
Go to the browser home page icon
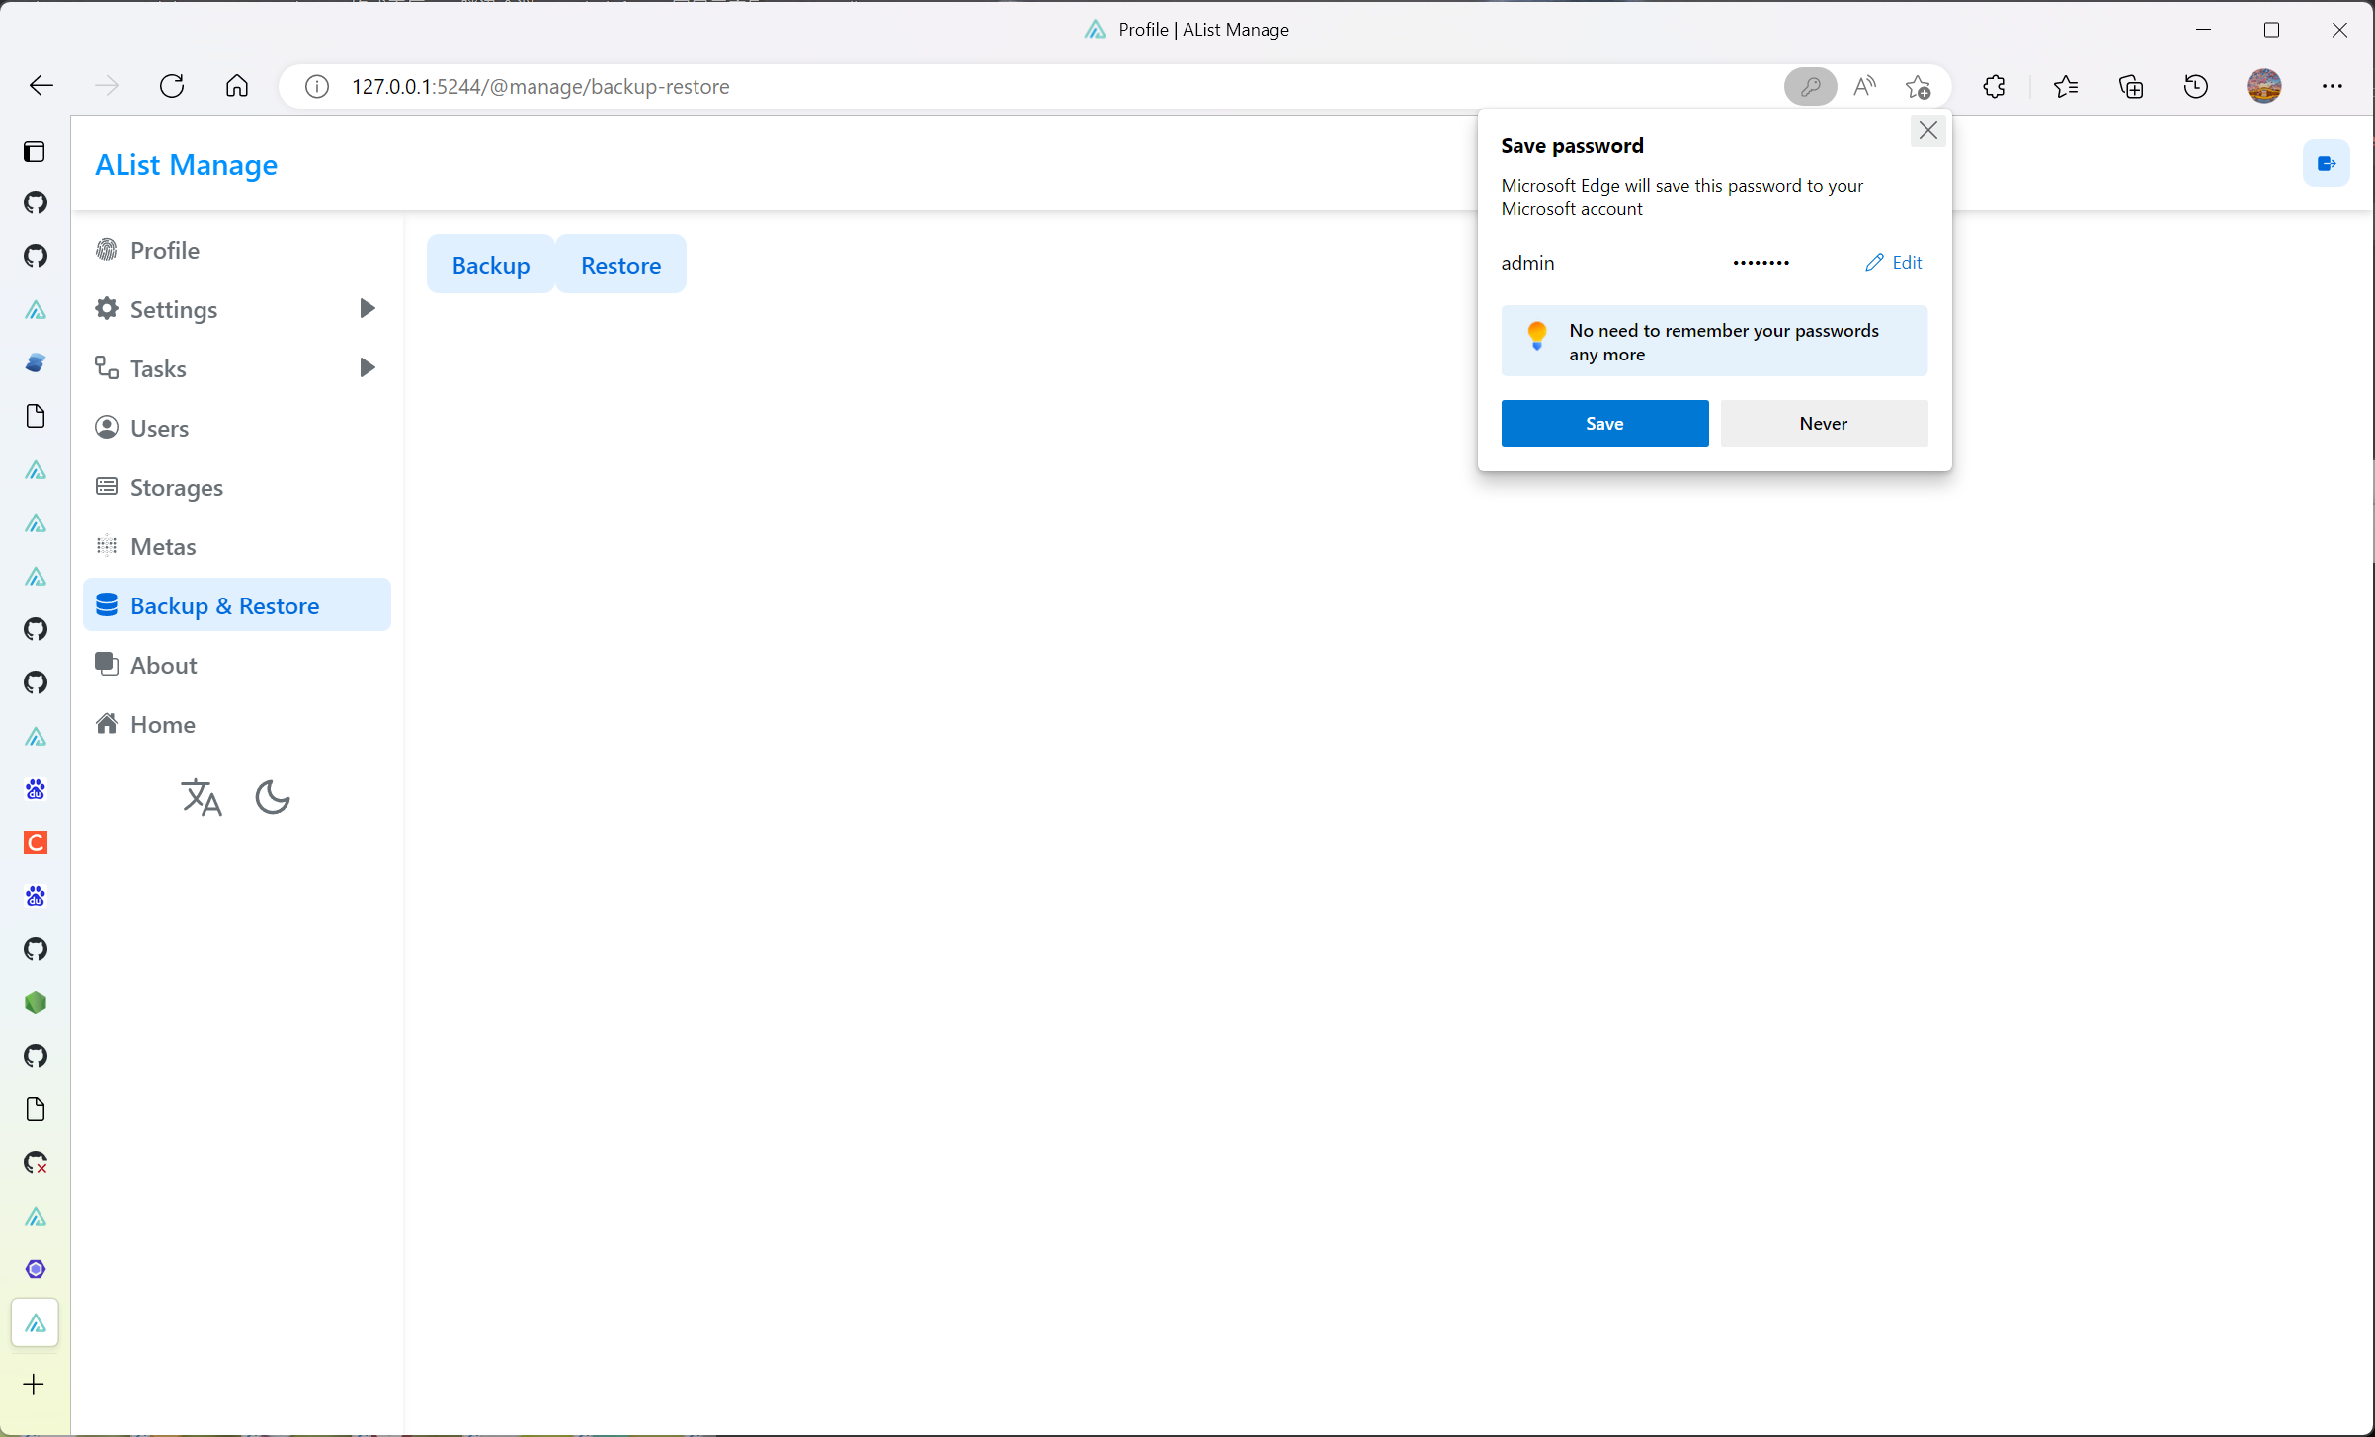(237, 86)
